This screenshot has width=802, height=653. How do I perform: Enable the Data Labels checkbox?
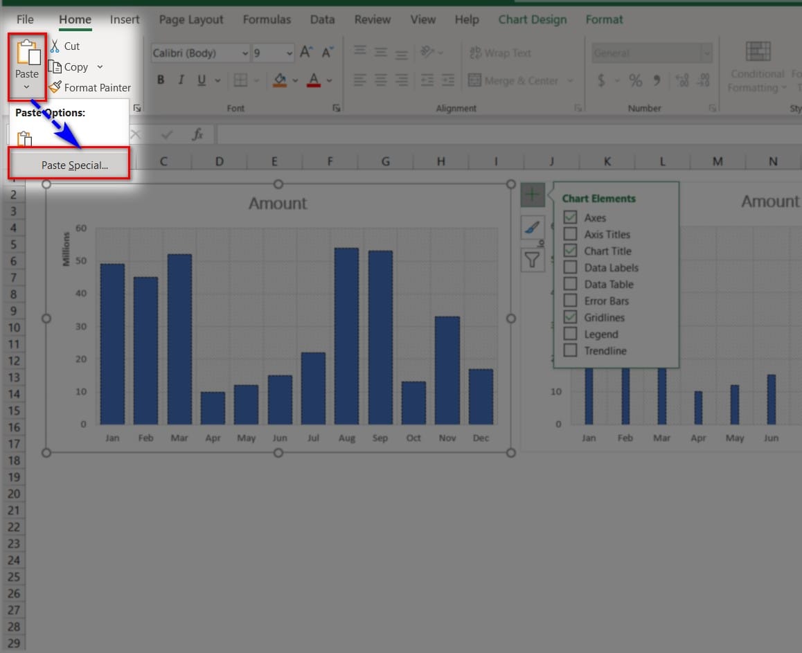click(570, 267)
